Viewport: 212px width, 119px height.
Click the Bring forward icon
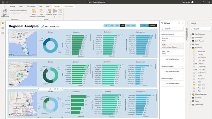click(33, 11)
